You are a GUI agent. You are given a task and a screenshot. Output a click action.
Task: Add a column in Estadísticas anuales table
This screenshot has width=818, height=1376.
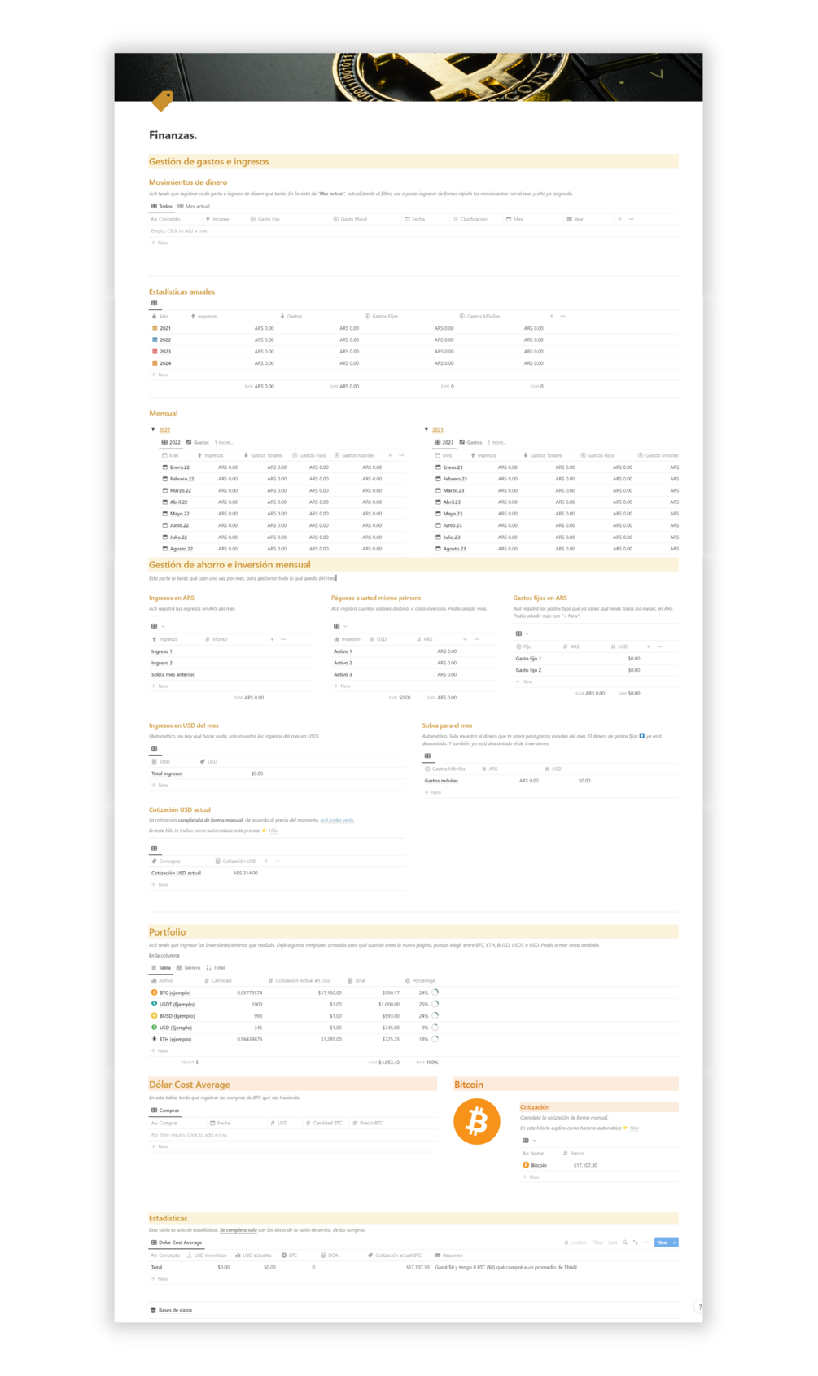(x=552, y=316)
